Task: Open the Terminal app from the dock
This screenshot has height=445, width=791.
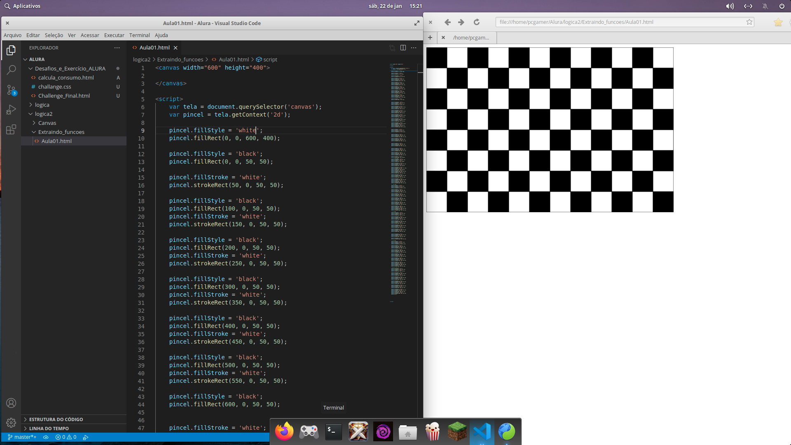Action: click(x=334, y=431)
